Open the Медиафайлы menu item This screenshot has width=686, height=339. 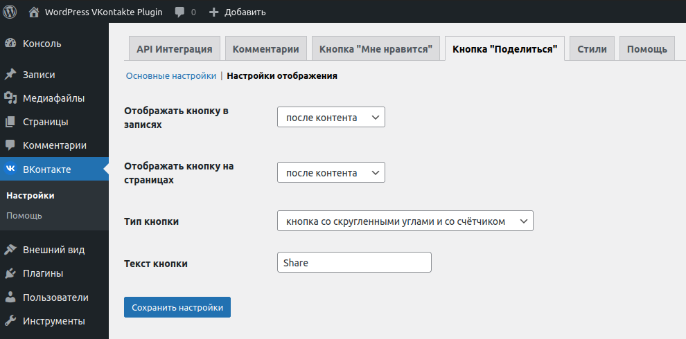point(54,98)
